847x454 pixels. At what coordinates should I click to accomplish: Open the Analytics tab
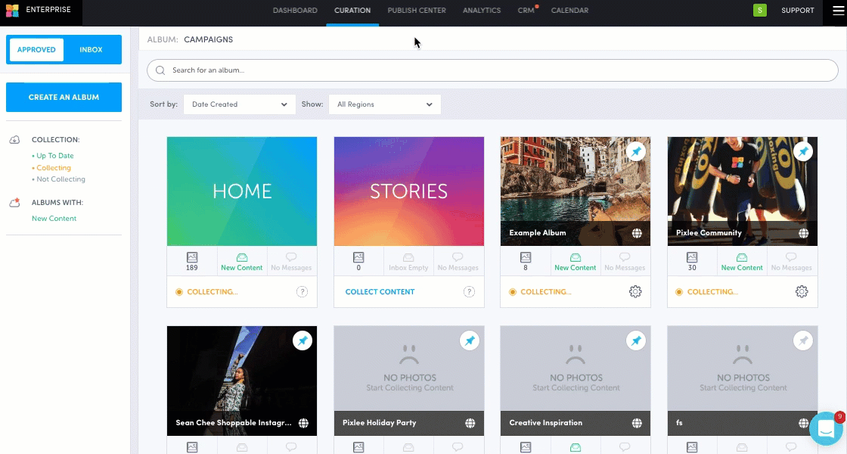click(x=482, y=11)
